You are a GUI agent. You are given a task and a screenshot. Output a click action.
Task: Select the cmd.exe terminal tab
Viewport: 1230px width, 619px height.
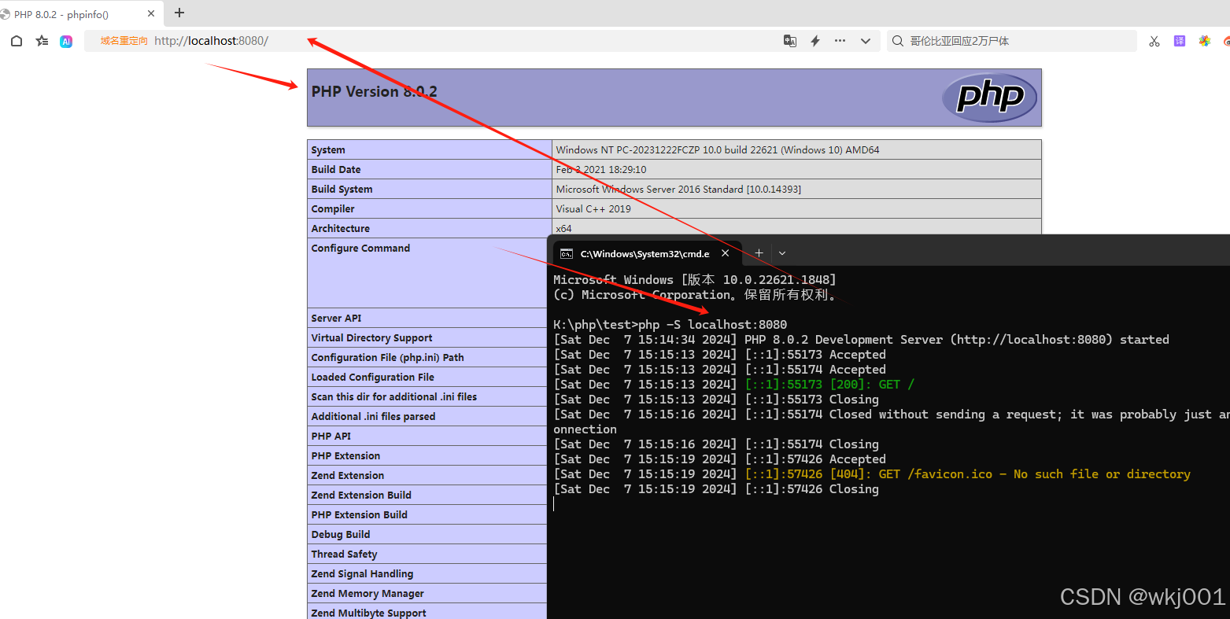pyautogui.click(x=648, y=253)
